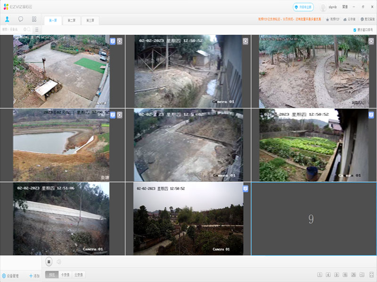Switch to 25-window layout

pos(353,275)
